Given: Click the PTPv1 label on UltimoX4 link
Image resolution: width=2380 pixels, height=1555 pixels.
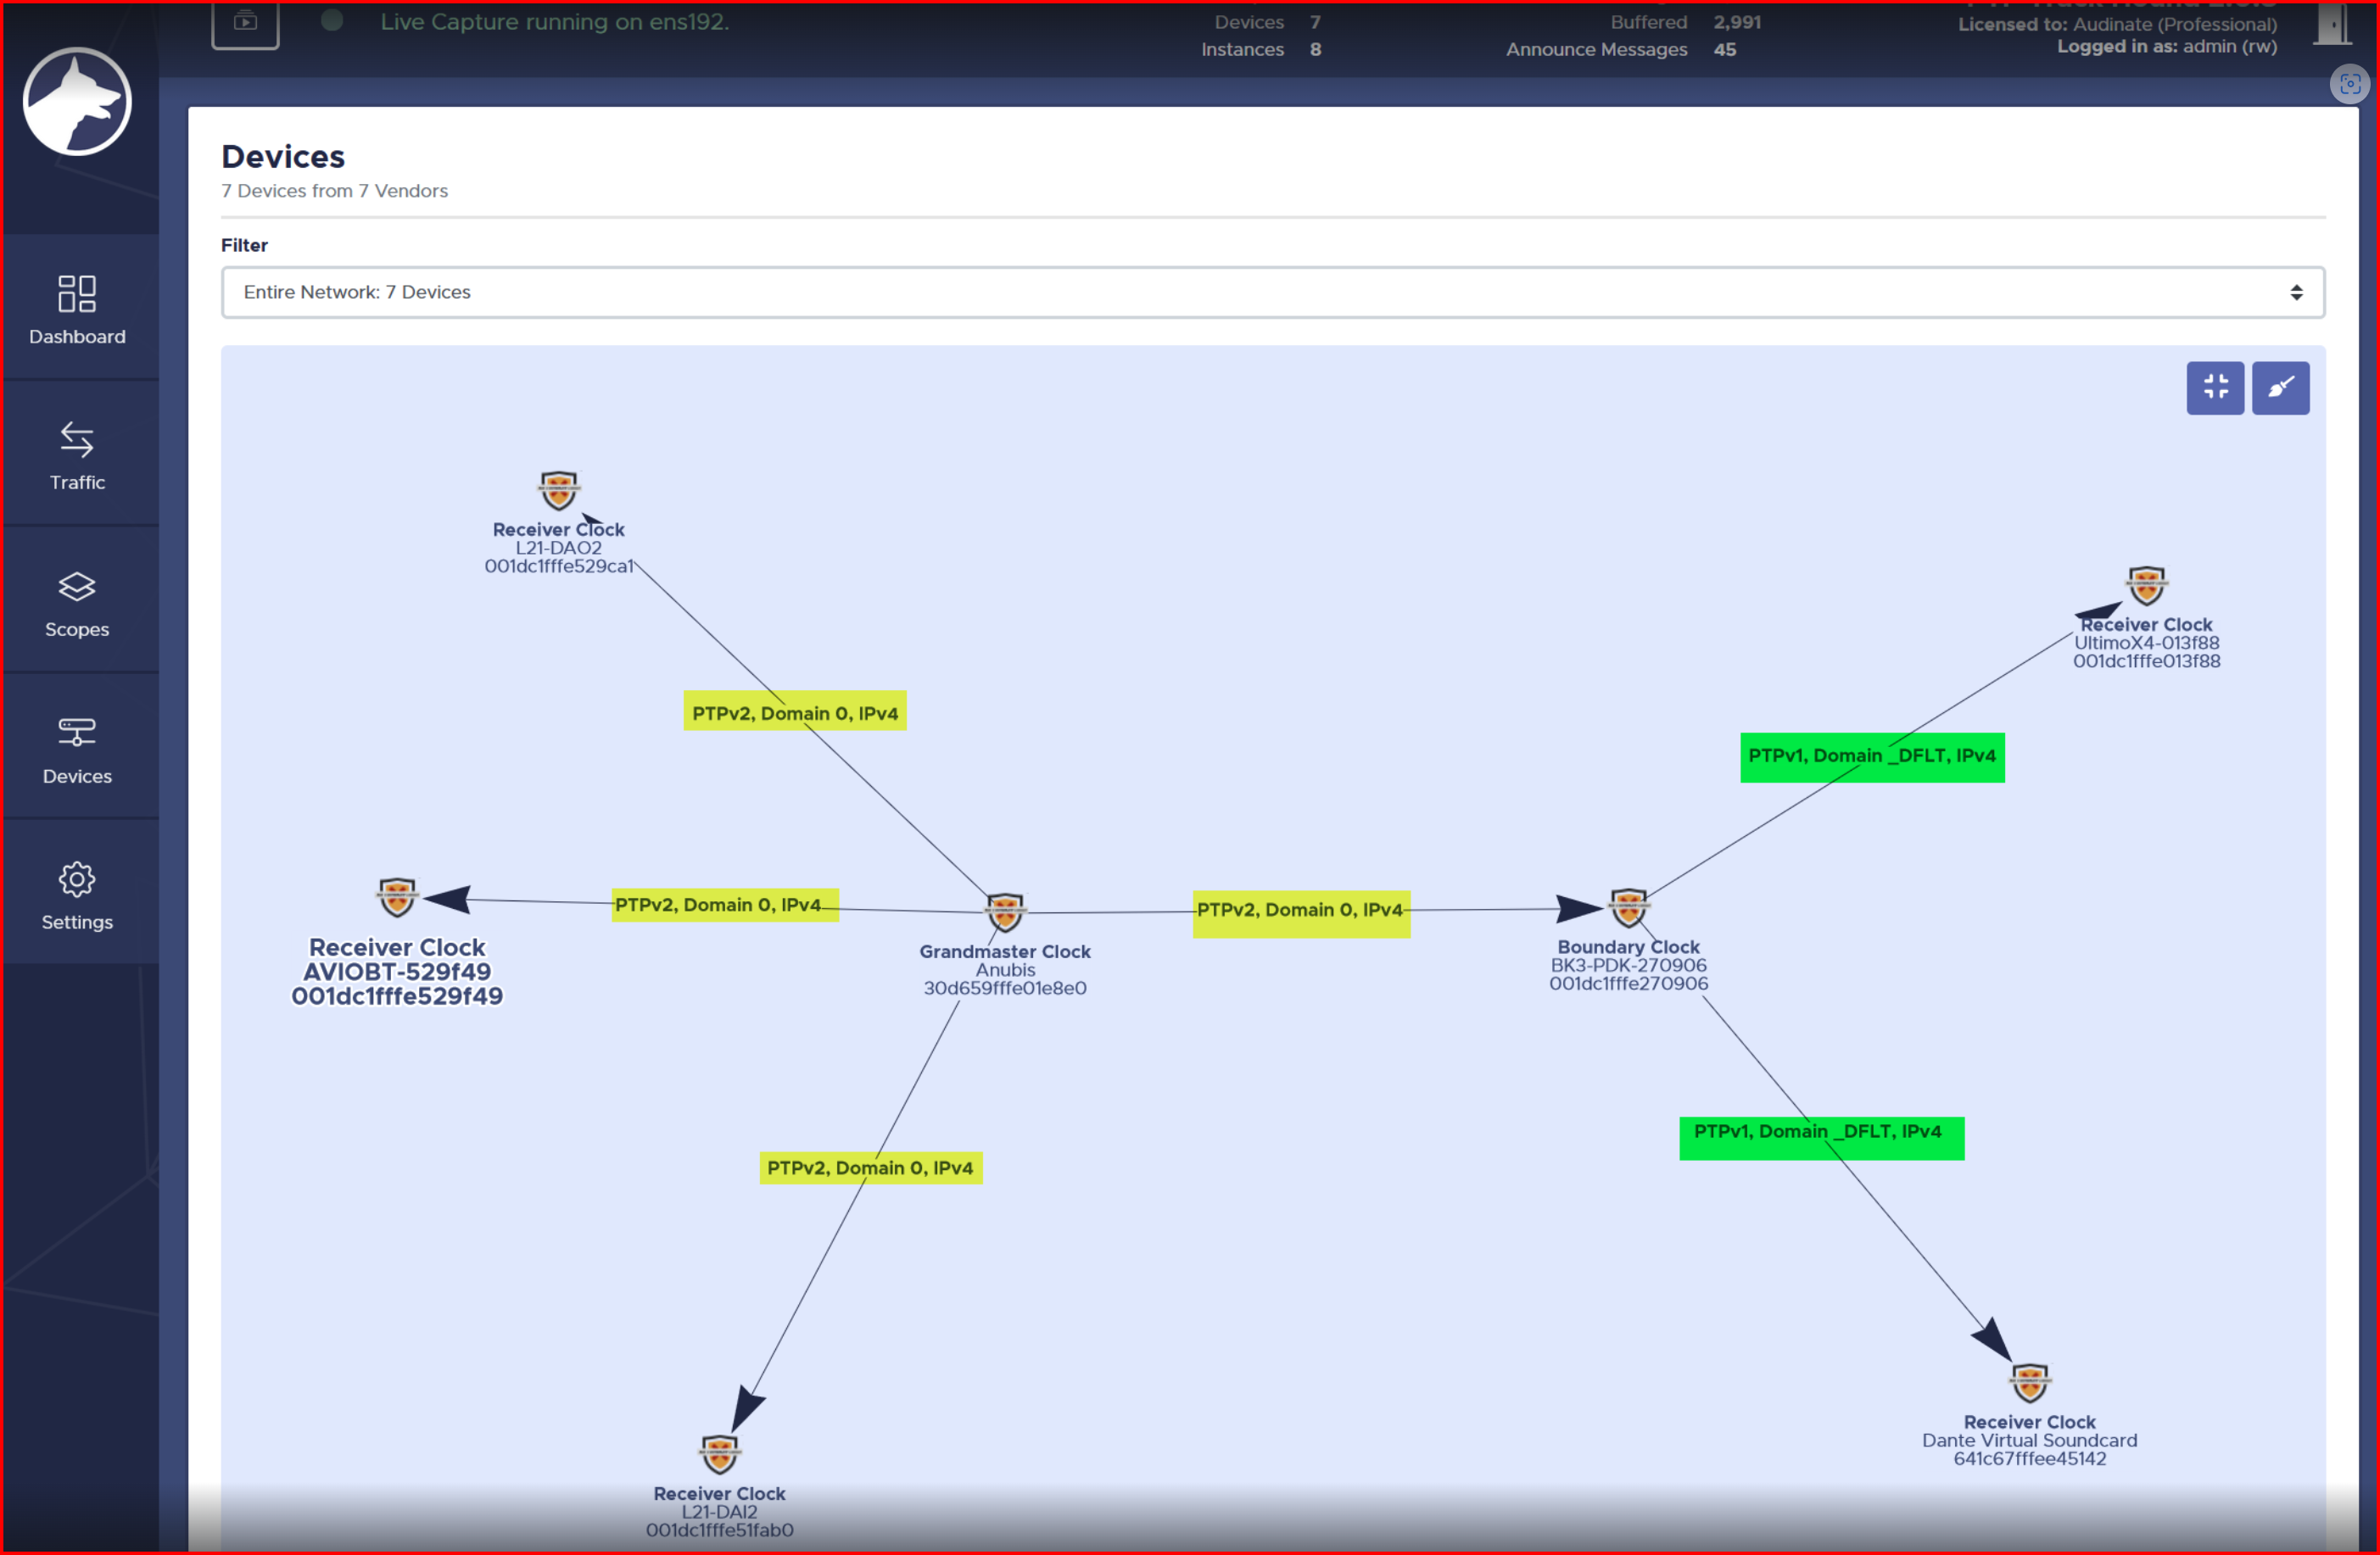Looking at the screenshot, I should tap(1872, 756).
